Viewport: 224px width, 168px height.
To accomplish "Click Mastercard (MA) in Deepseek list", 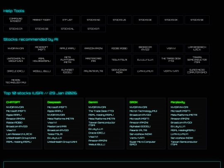I will click(x=57, y=127).
